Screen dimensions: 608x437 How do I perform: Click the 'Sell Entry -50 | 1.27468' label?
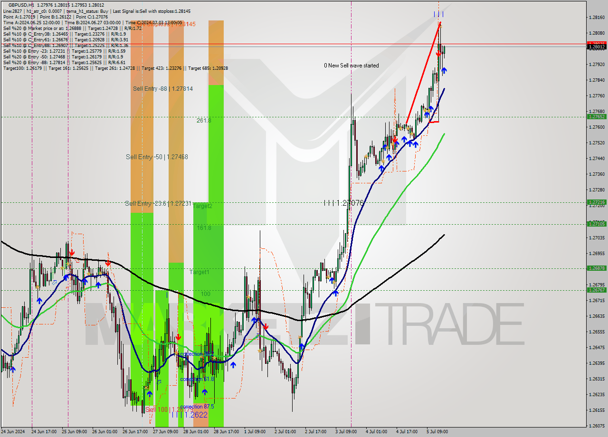pyautogui.click(x=157, y=157)
